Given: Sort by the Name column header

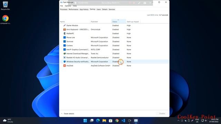Looking at the screenshot, I should pos(75,21).
